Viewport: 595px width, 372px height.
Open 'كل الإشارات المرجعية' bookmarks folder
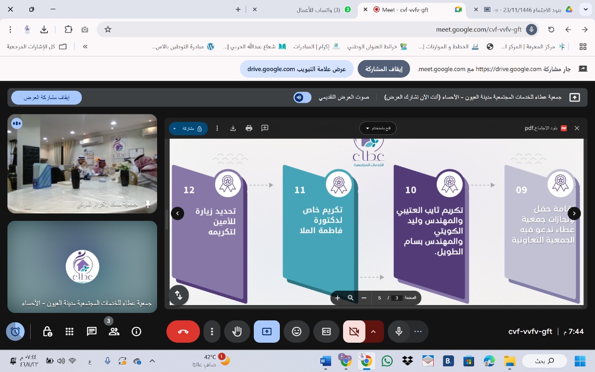(x=37, y=46)
